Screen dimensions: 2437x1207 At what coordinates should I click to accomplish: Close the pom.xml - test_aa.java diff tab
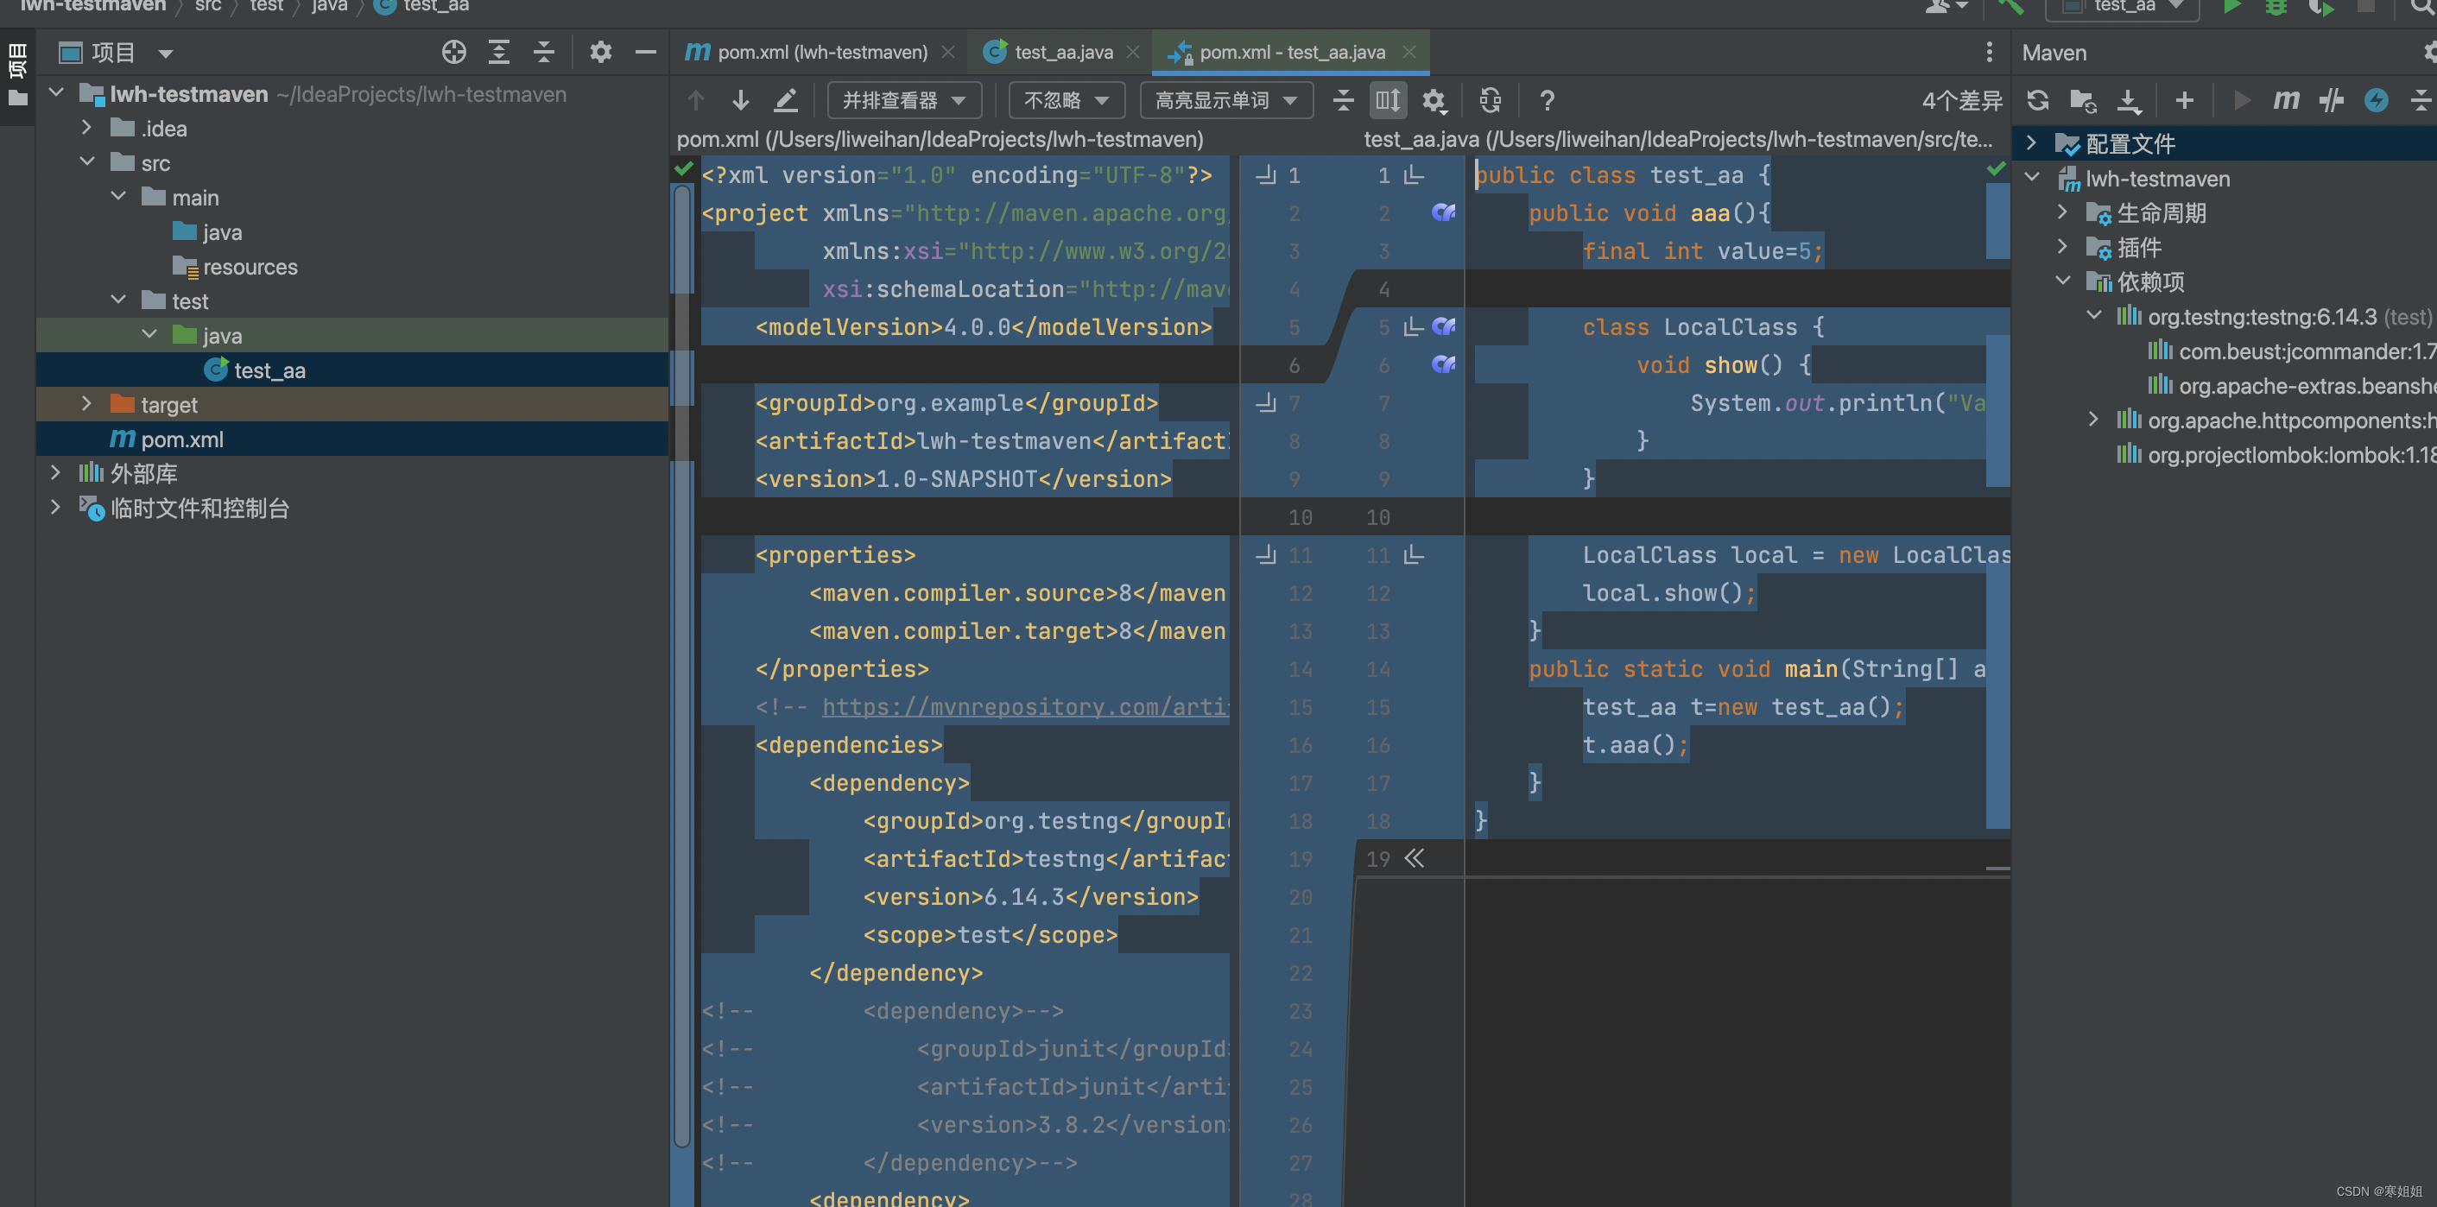click(x=1408, y=52)
